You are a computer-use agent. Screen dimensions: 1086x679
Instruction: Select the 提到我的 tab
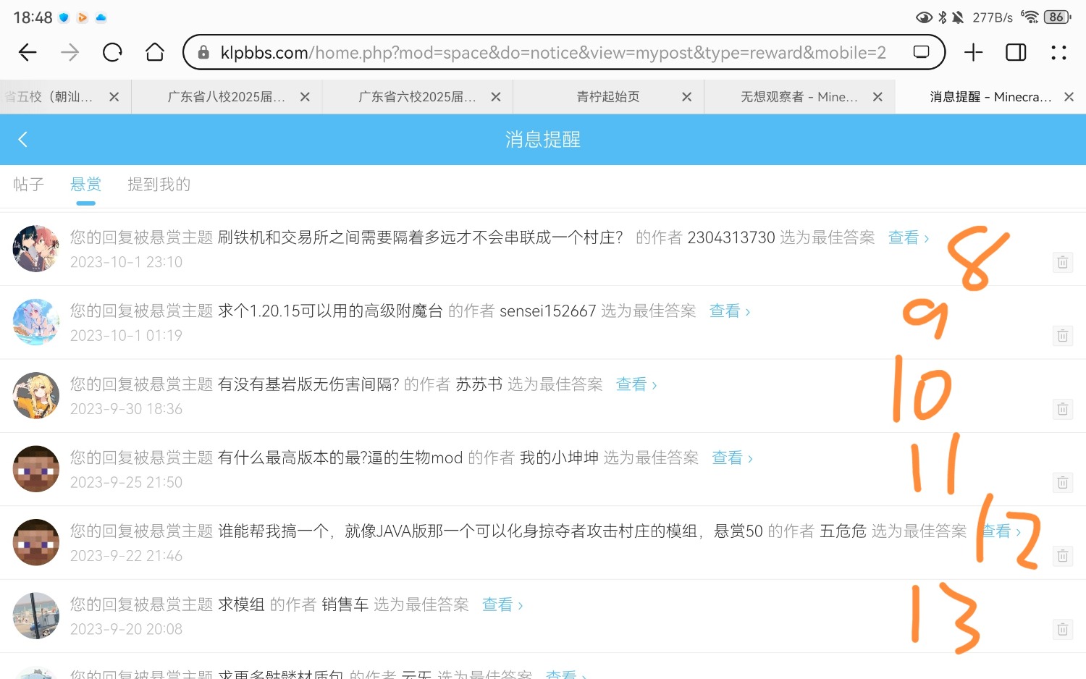[x=159, y=185]
